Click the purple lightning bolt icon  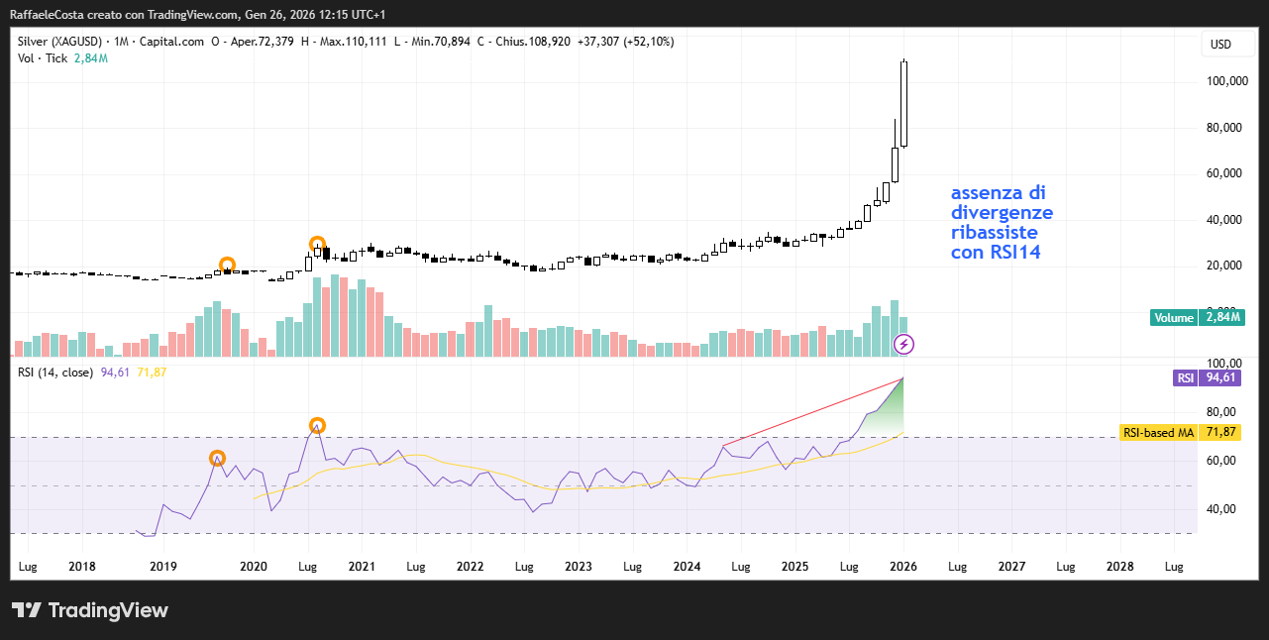(904, 345)
